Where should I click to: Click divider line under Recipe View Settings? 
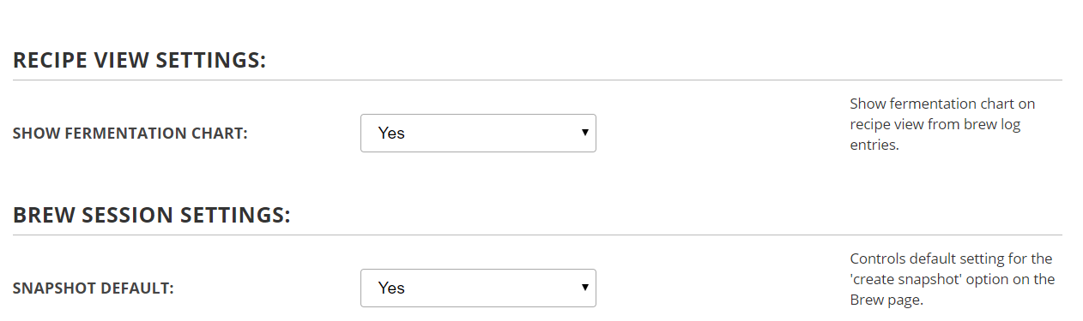(537, 80)
